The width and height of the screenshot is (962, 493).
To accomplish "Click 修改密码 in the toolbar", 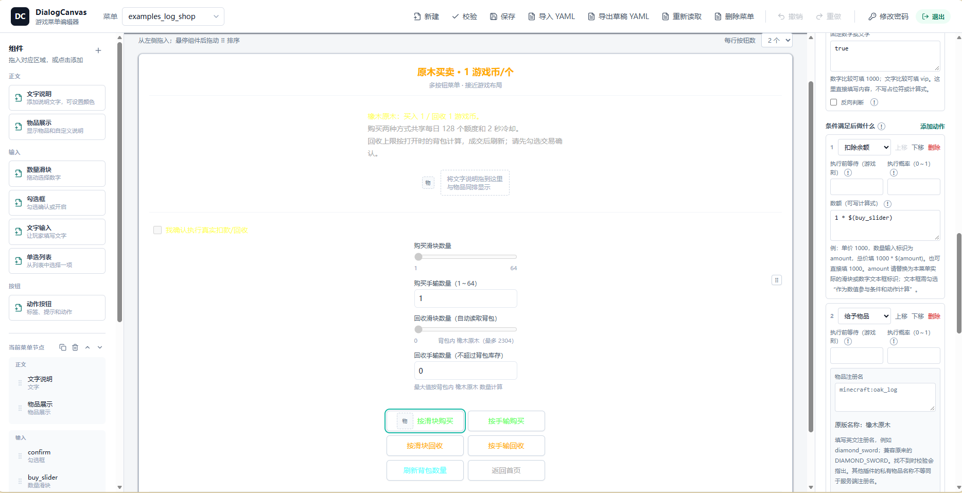I will tap(888, 16).
